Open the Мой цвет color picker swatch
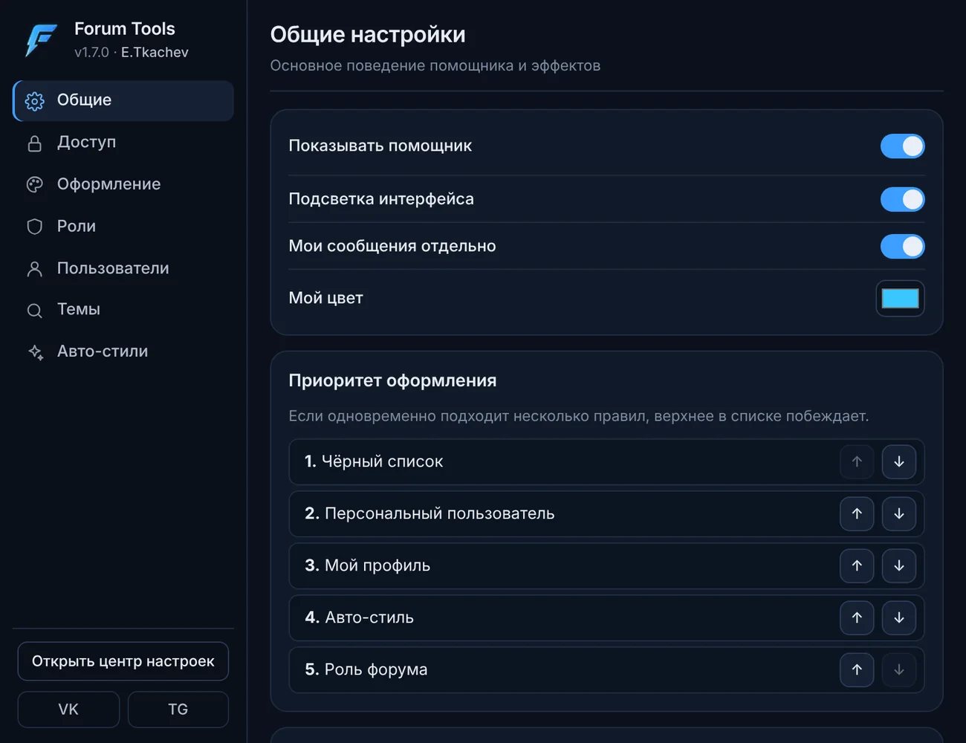This screenshot has height=743, width=966. (x=900, y=299)
